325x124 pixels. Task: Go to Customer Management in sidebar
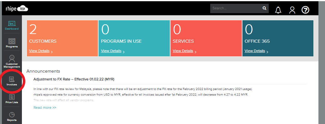[12, 61]
